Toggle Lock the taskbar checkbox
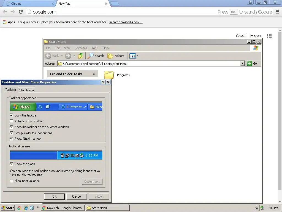The image size is (282, 212). point(11,115)
